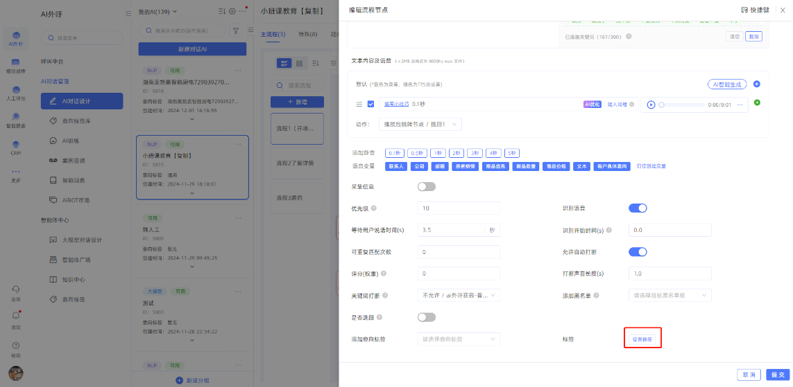Enable the 采集信息 toggle
Screen dimensions: 793x387
[427, 186]
